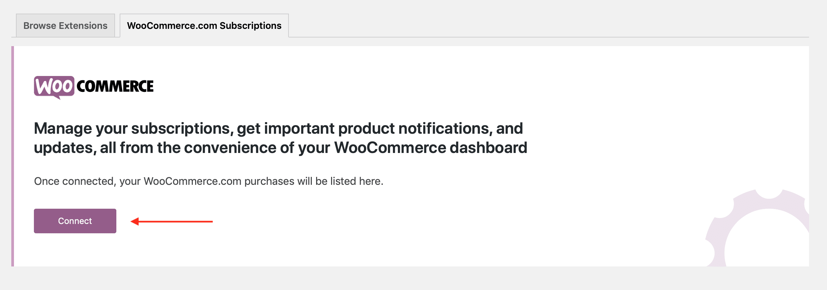The width and height of the screenshot is (827, 290).
Task: Click the purple left border stripe of the panel
Action: point(13,156)
